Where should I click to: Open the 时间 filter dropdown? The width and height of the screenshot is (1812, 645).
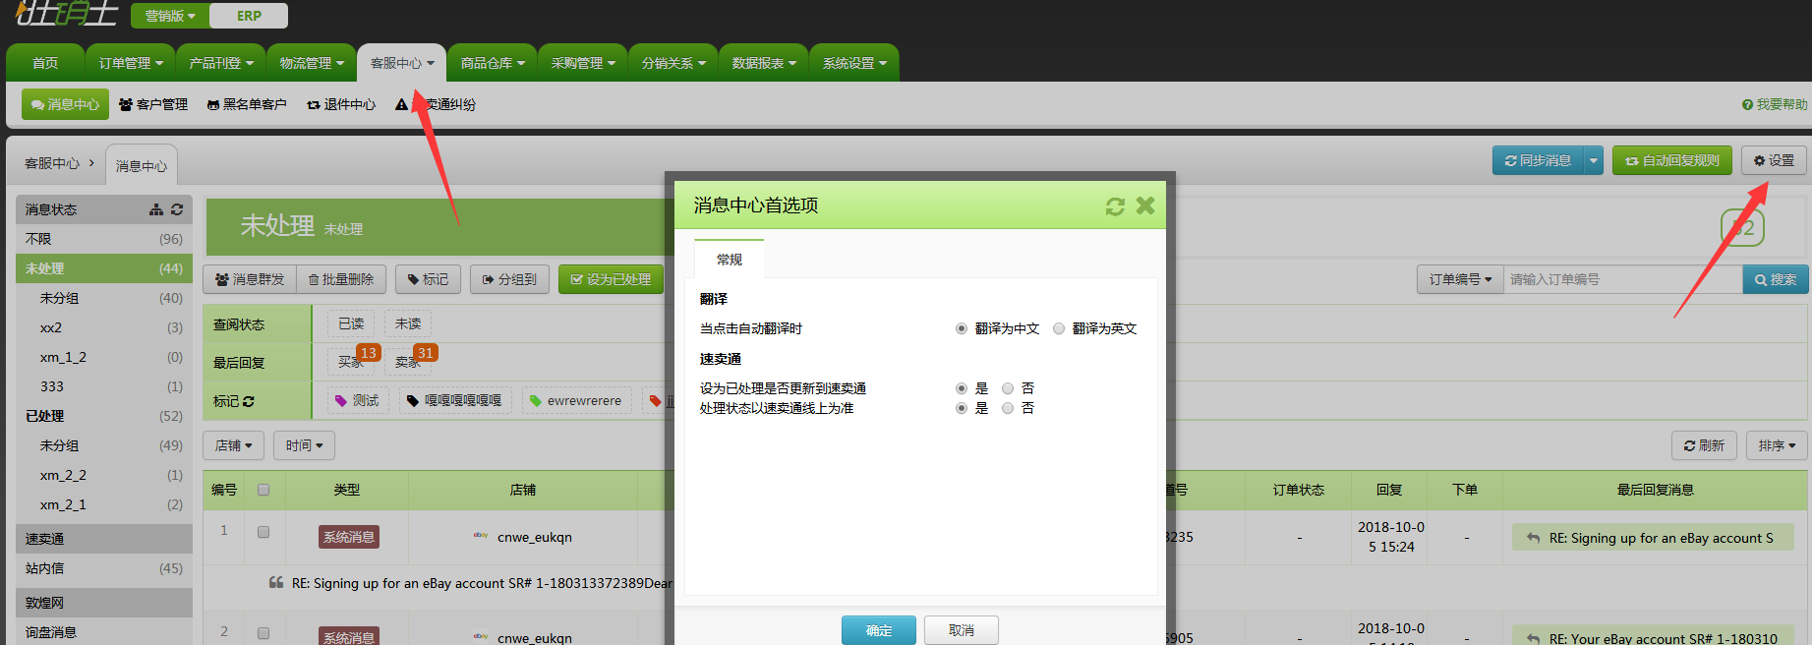pyautogui.click(x=305, y=445)
